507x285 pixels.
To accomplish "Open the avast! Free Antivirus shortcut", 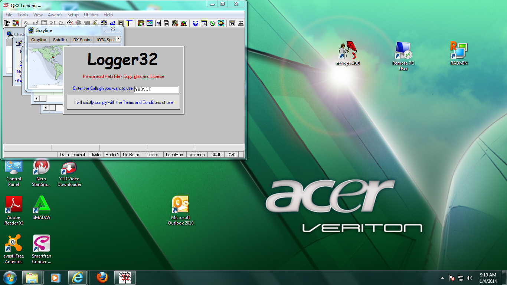I will coord(14,249).
